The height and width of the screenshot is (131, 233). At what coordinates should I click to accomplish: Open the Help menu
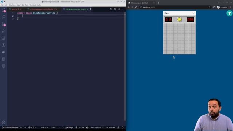pos(39,5)
